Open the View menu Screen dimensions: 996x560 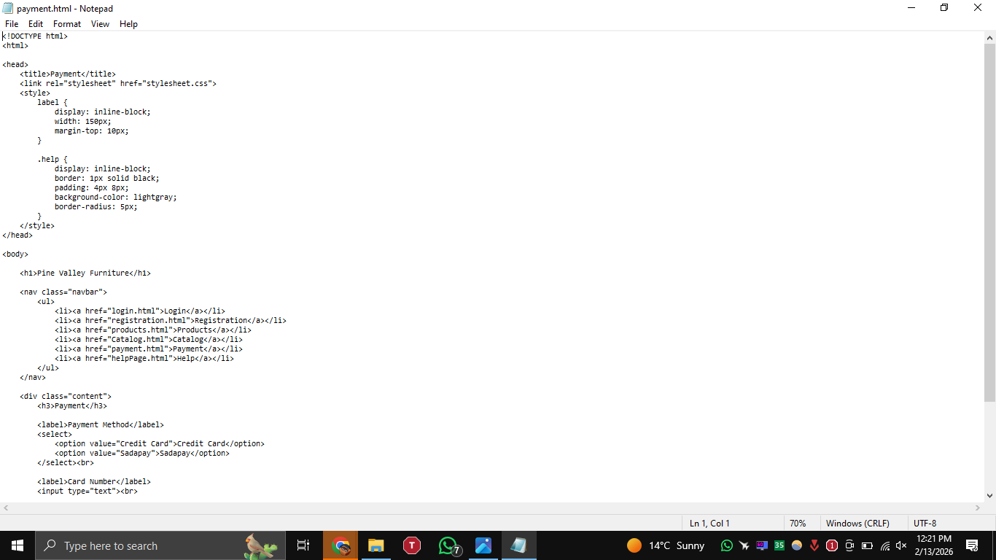[x=100, y=23]
